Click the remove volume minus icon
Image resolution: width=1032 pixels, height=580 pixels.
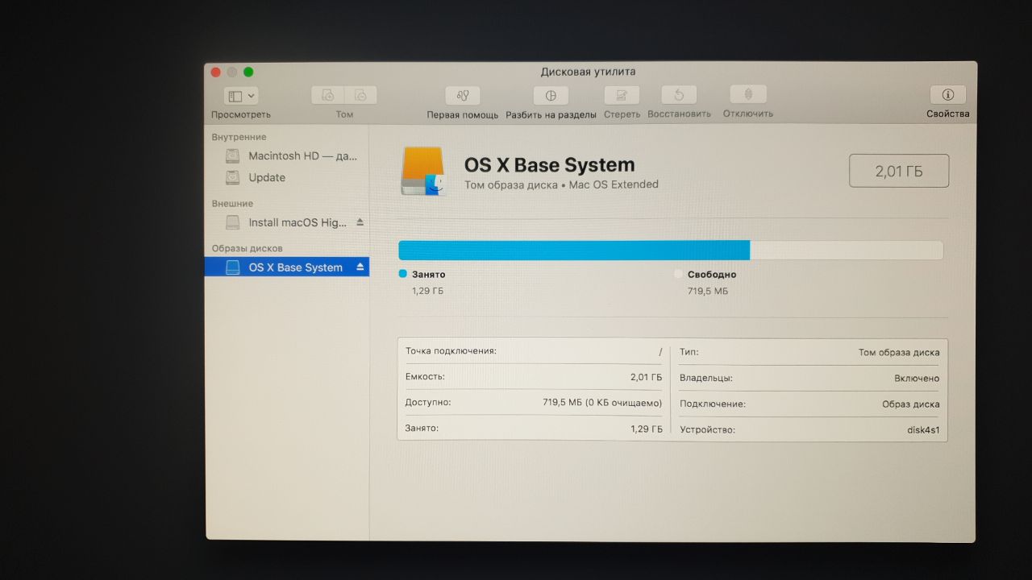(x=362, y=95)
